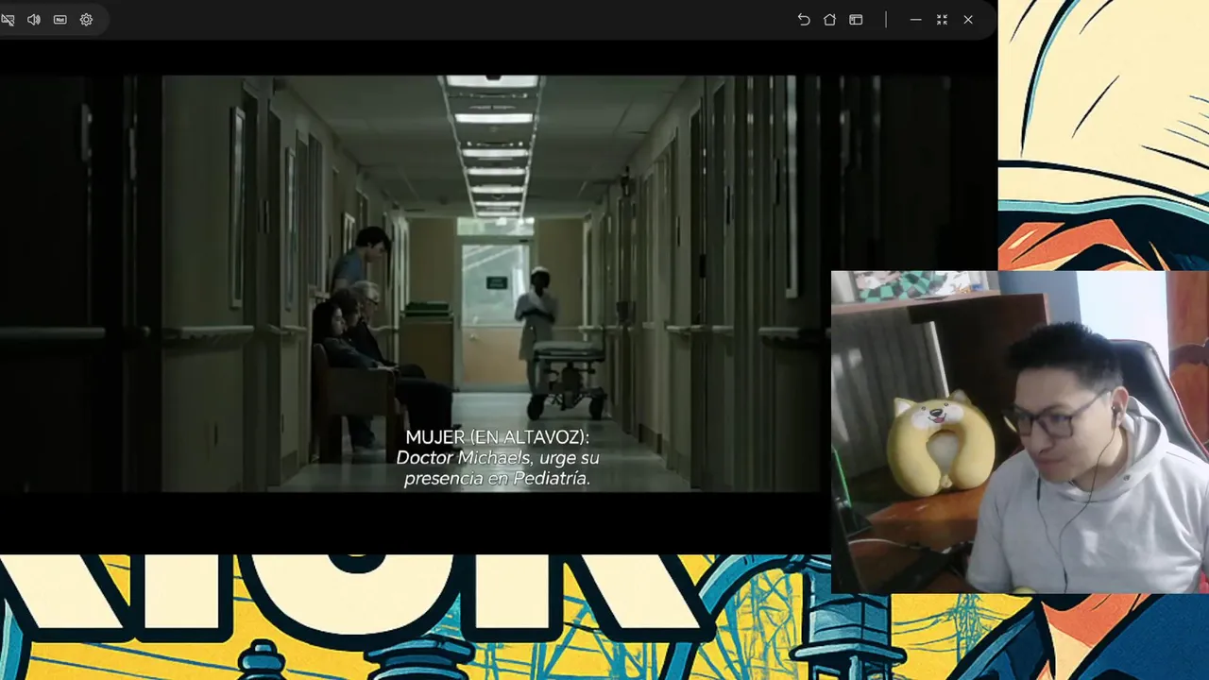
Task: Click subtitle line "MUJER (EN ALTAVOZ):"
Action: pos(498,437)
